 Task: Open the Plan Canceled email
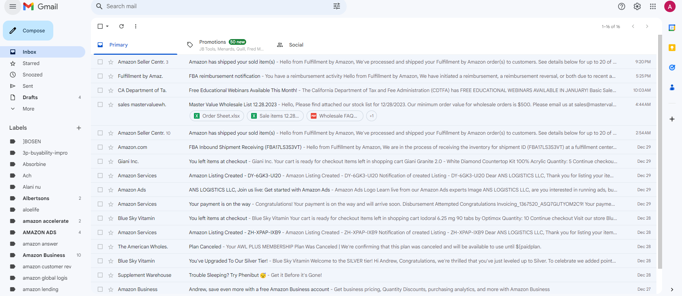pyautogui.click(x=374, y=247)
